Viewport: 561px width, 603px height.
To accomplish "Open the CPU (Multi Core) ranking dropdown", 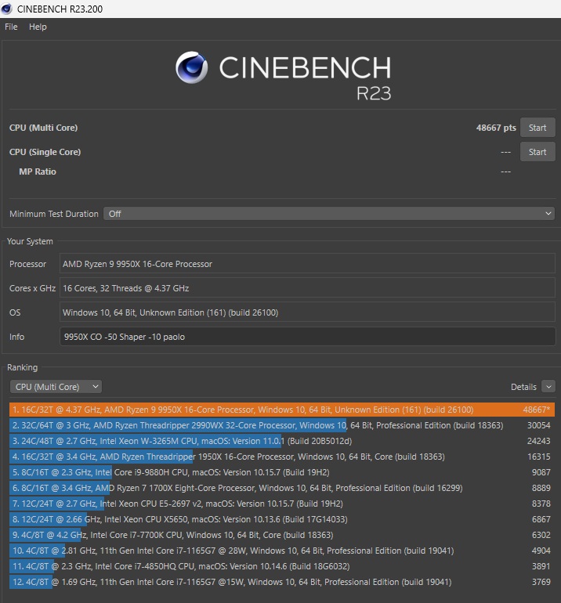I will pos(56,387).
